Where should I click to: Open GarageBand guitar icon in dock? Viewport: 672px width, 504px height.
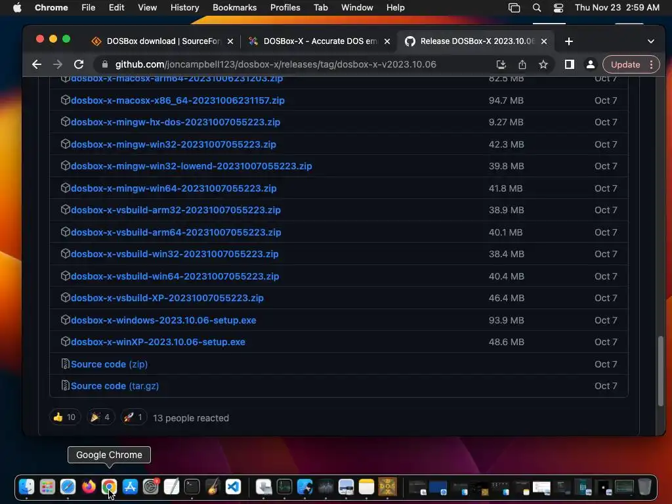point(212,487)
